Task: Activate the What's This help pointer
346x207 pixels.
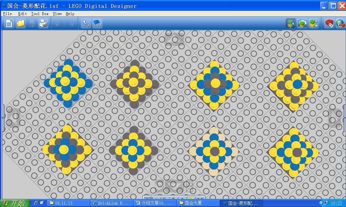Action: [86, 24]
